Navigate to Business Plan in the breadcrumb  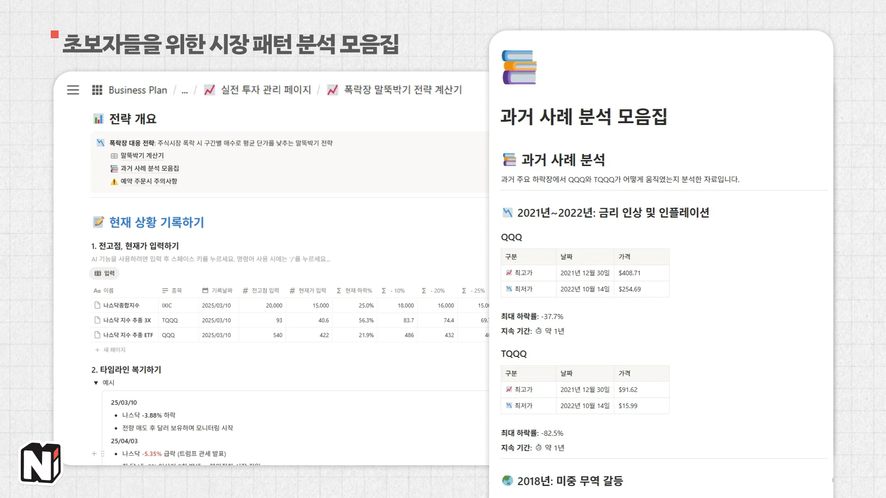pyautogui.click(x=137, y=90)
